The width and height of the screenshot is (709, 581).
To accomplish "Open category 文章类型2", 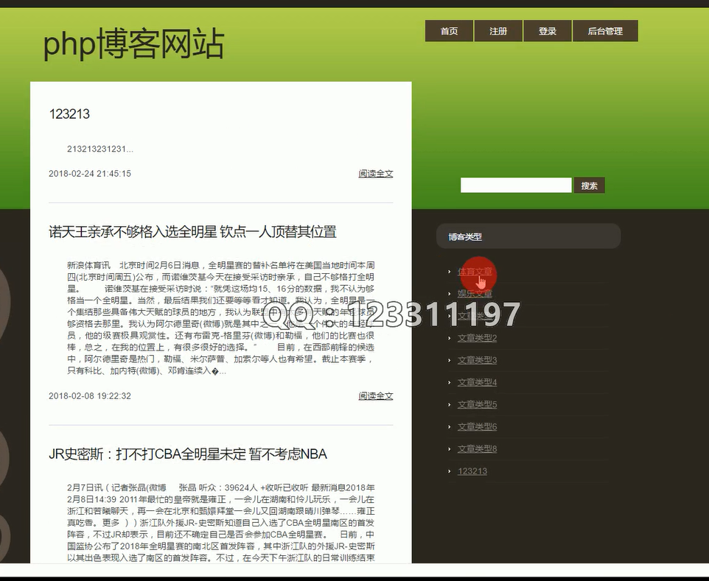I will point(477,338).
